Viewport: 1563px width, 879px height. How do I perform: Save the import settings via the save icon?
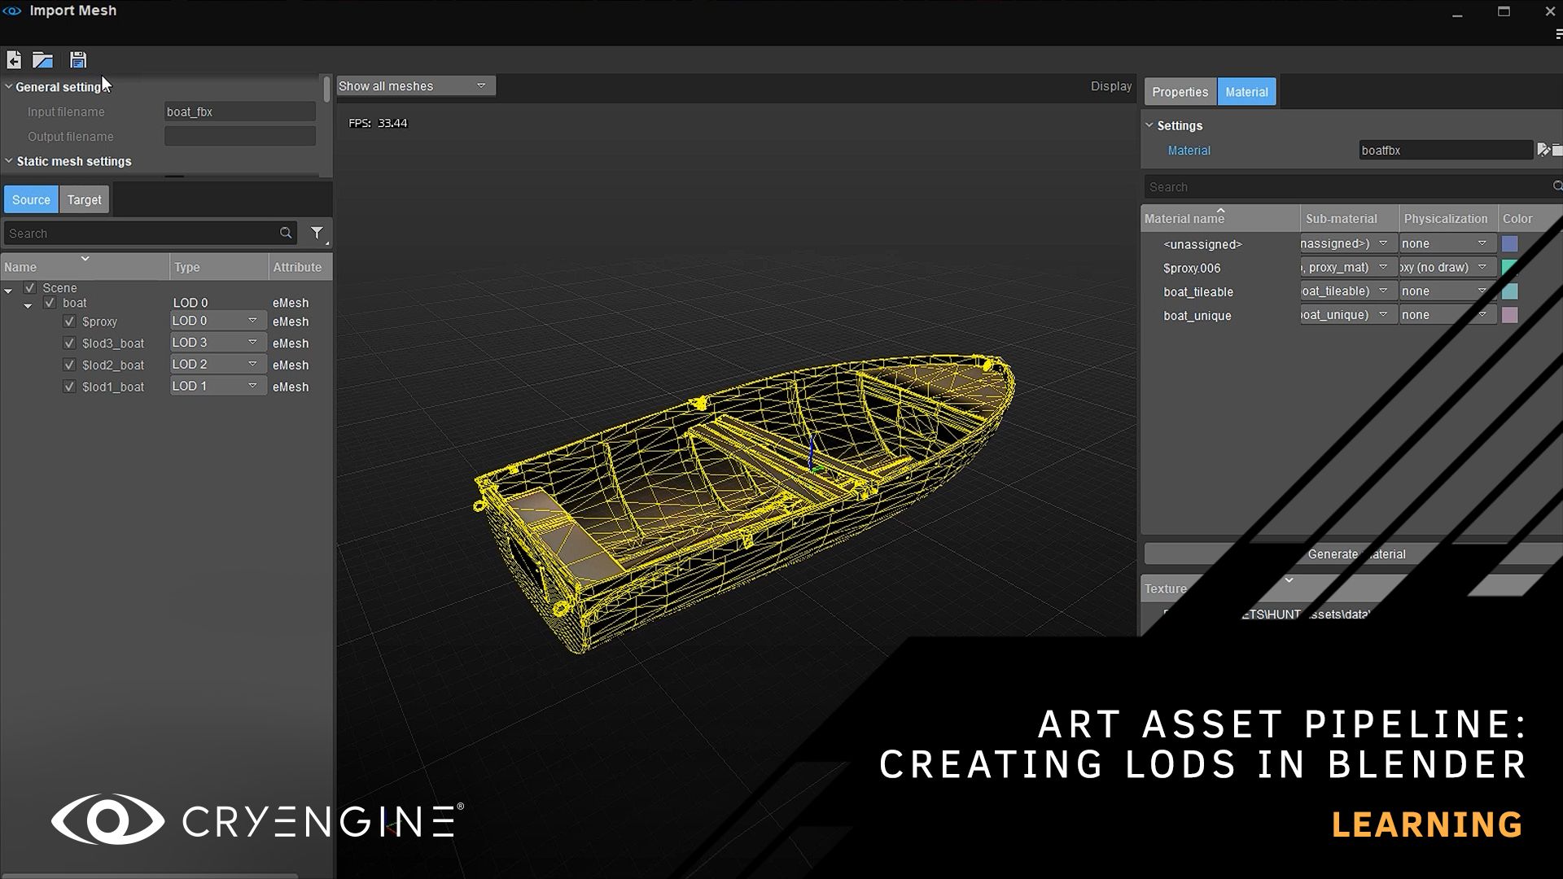(x=77, y=59)
